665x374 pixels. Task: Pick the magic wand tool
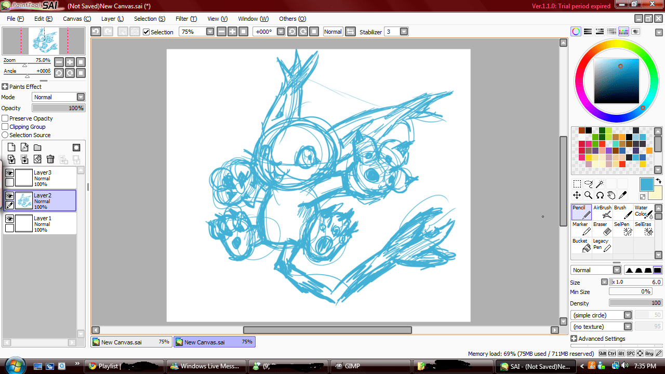[600, 184]
